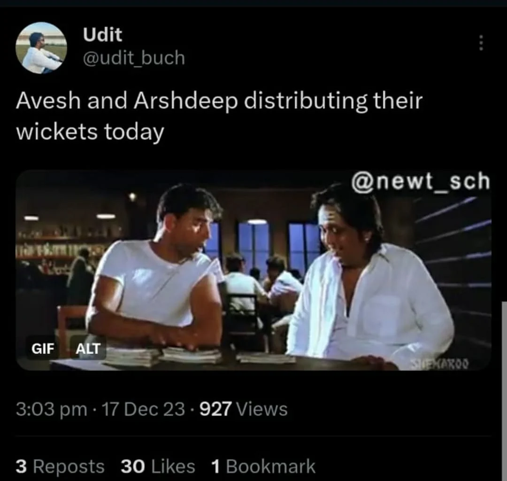This screenshot has height=481, width=507.
Task: View the 927 Views count
Action: coord(244,409)
